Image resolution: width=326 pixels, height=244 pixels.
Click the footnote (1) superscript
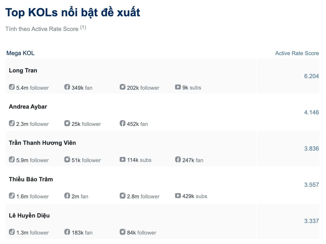tap(83, 27)
